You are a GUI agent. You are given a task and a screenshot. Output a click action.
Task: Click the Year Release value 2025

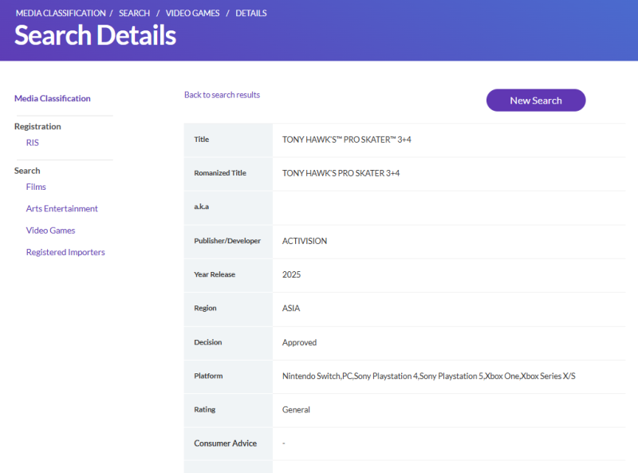pos(292,274)
